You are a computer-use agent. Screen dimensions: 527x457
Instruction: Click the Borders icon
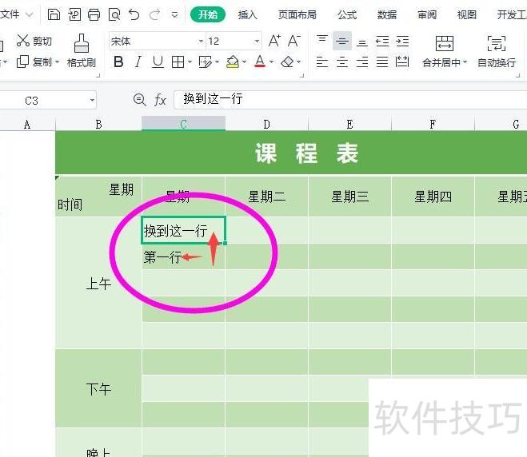click(x=178, y=62)
